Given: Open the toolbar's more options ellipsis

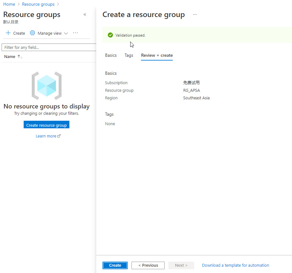Looking at the screenshot, I should click(x=75, y=33).
